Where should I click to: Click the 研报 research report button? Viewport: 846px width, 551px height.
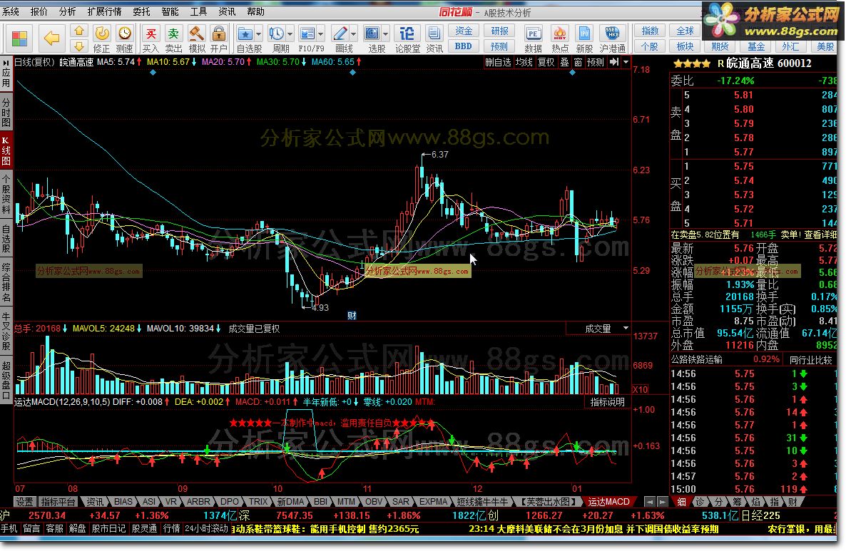(x=499, y=31)
